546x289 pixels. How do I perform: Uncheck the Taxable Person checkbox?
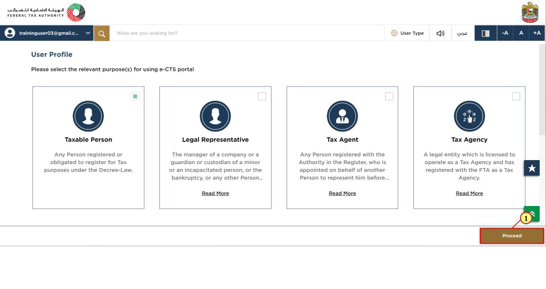[x=135, y=96]
